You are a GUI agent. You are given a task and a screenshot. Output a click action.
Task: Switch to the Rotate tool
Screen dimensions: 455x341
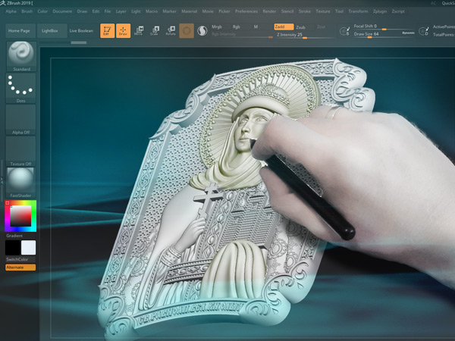coord(171,30)
